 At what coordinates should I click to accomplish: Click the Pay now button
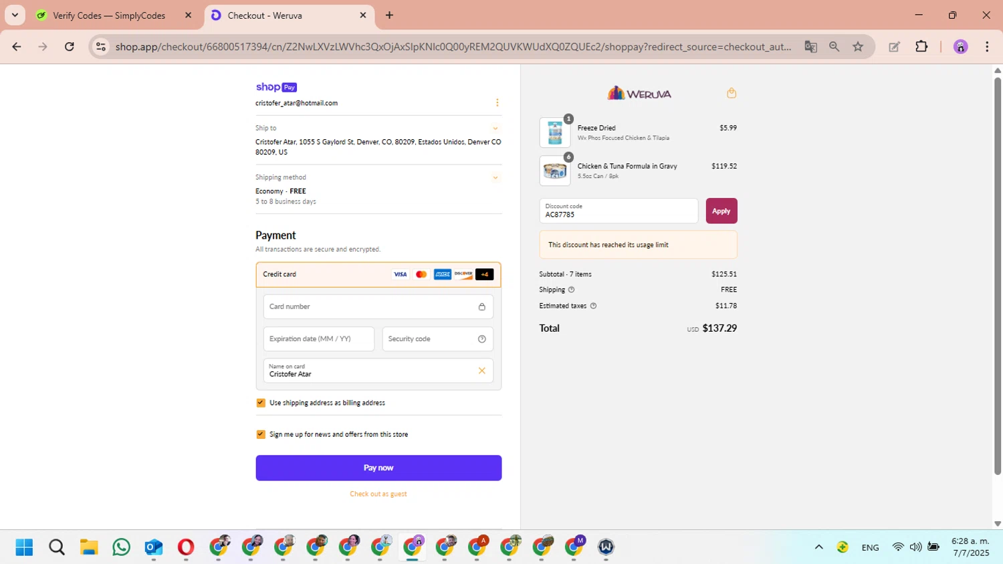(378, 468)
